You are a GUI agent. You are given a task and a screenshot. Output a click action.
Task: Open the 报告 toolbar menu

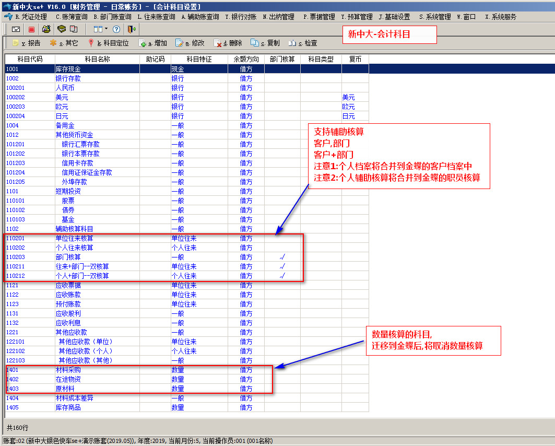coord(27,43)
